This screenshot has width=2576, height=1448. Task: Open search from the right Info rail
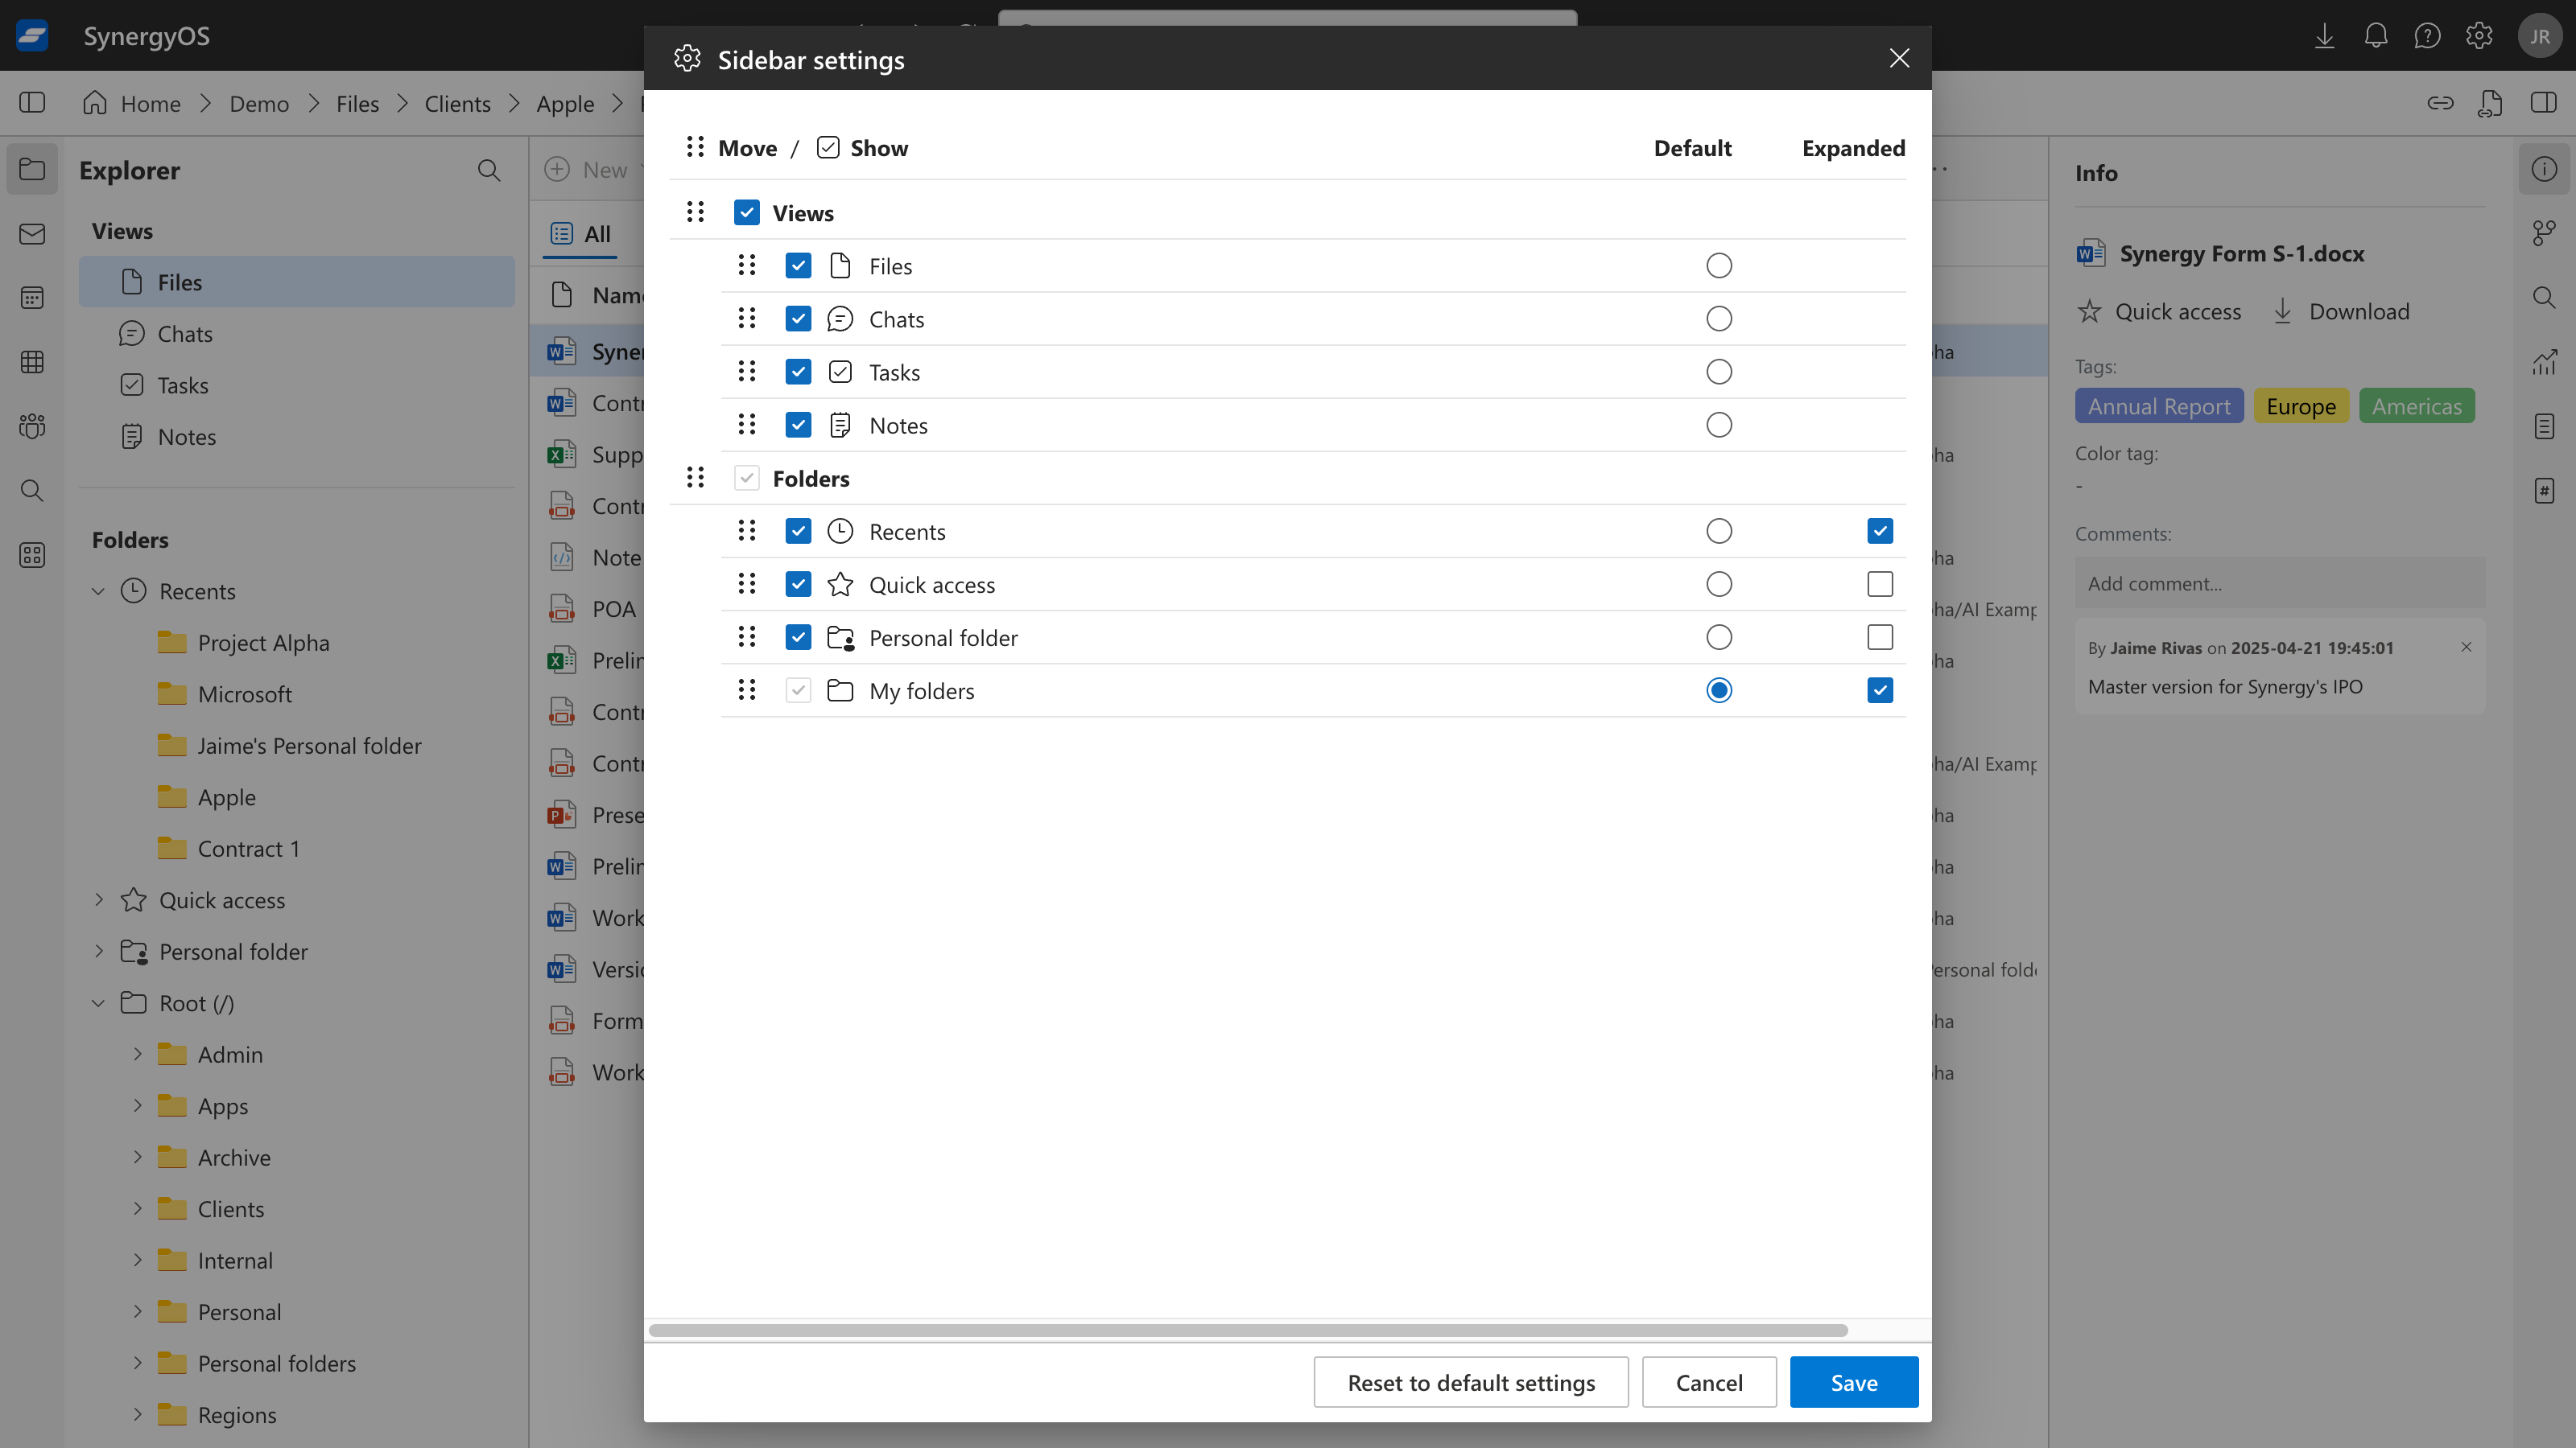click(2545, 297)
